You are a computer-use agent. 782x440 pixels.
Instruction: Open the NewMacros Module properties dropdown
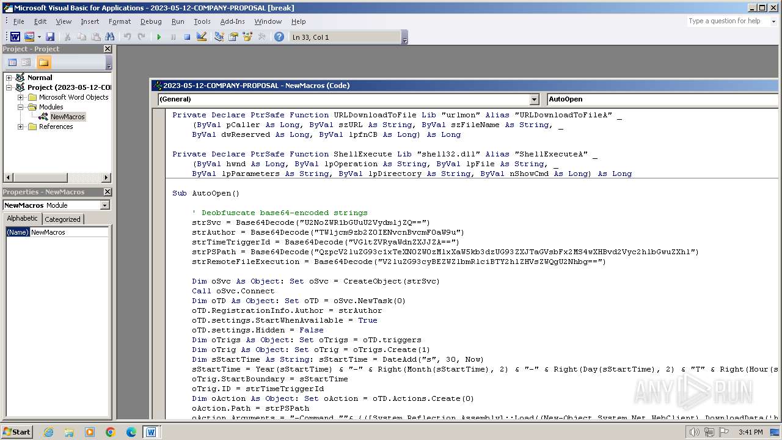[x=104, y=205]
